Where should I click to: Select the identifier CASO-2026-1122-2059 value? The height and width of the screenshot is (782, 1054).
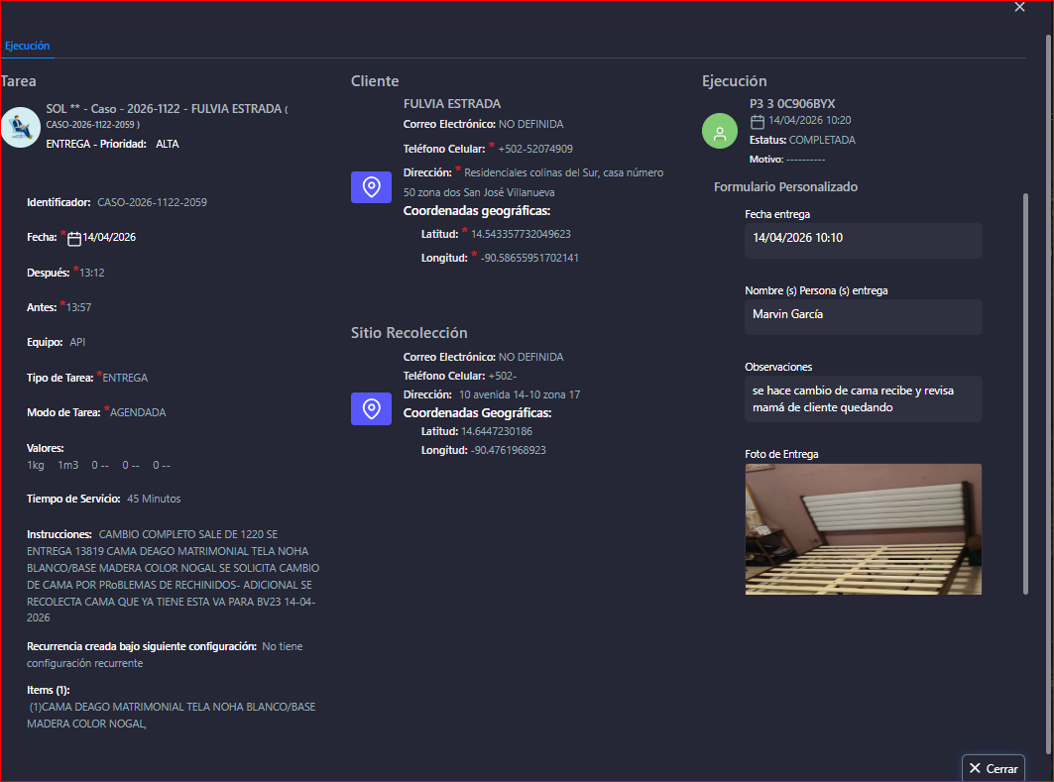(152, 202)
